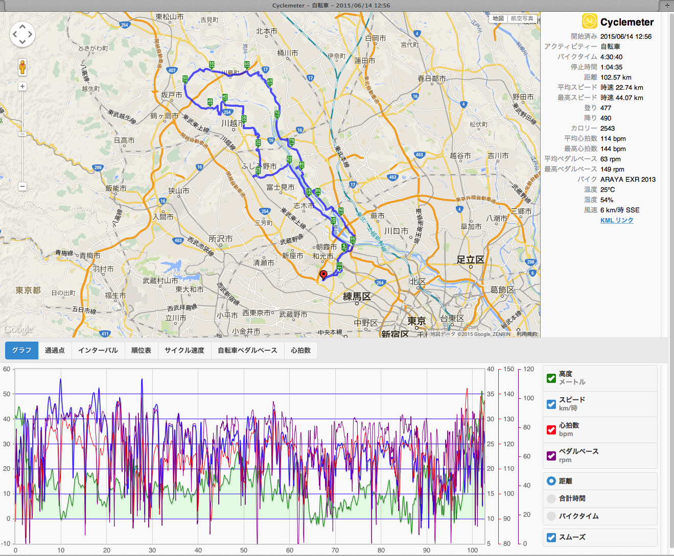Open the 順位表 tab
This screenshot has width=674, height=556.
click(141, 350)
